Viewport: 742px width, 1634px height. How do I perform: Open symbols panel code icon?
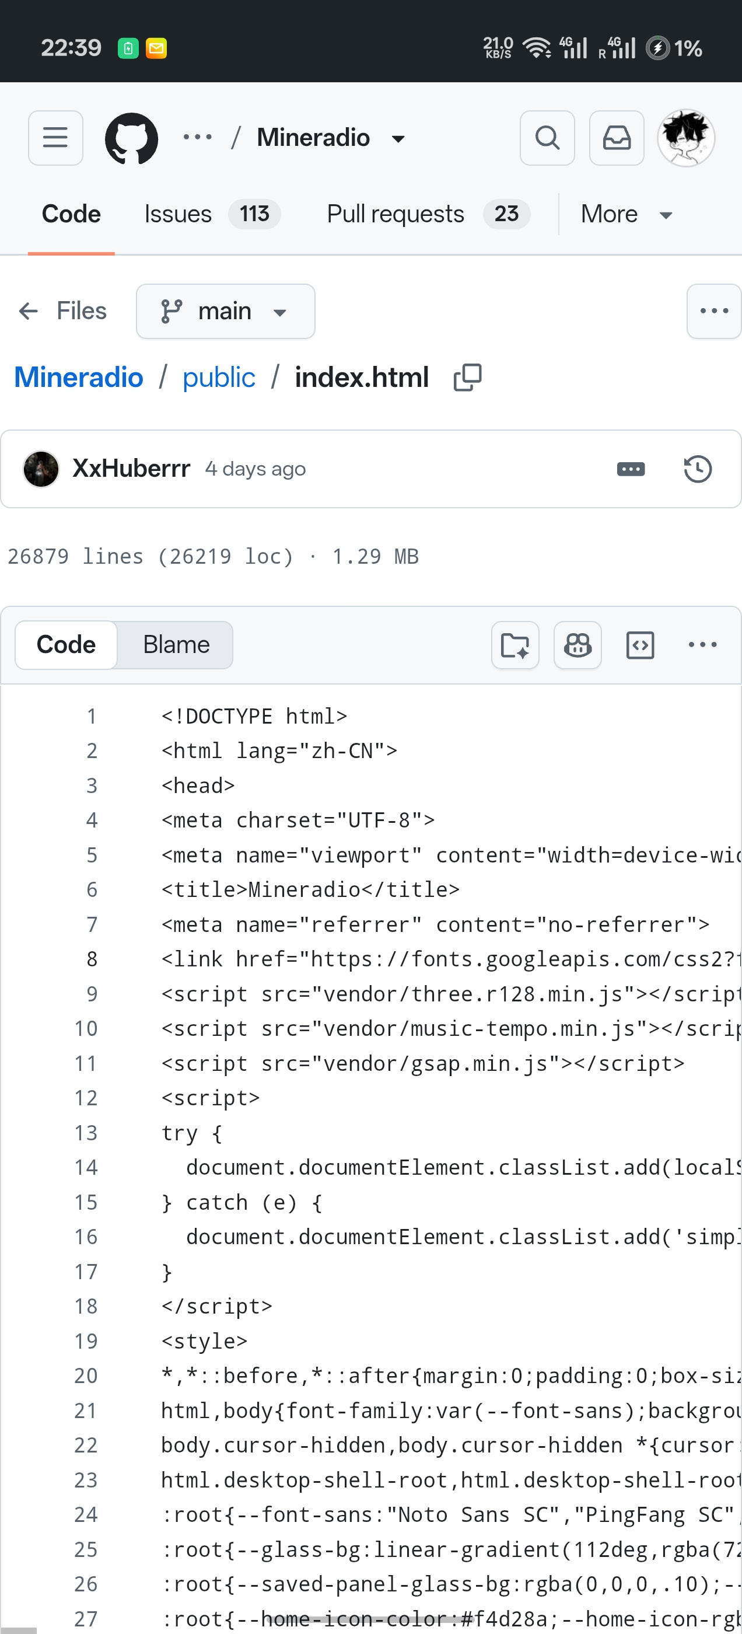click(640, 645)
